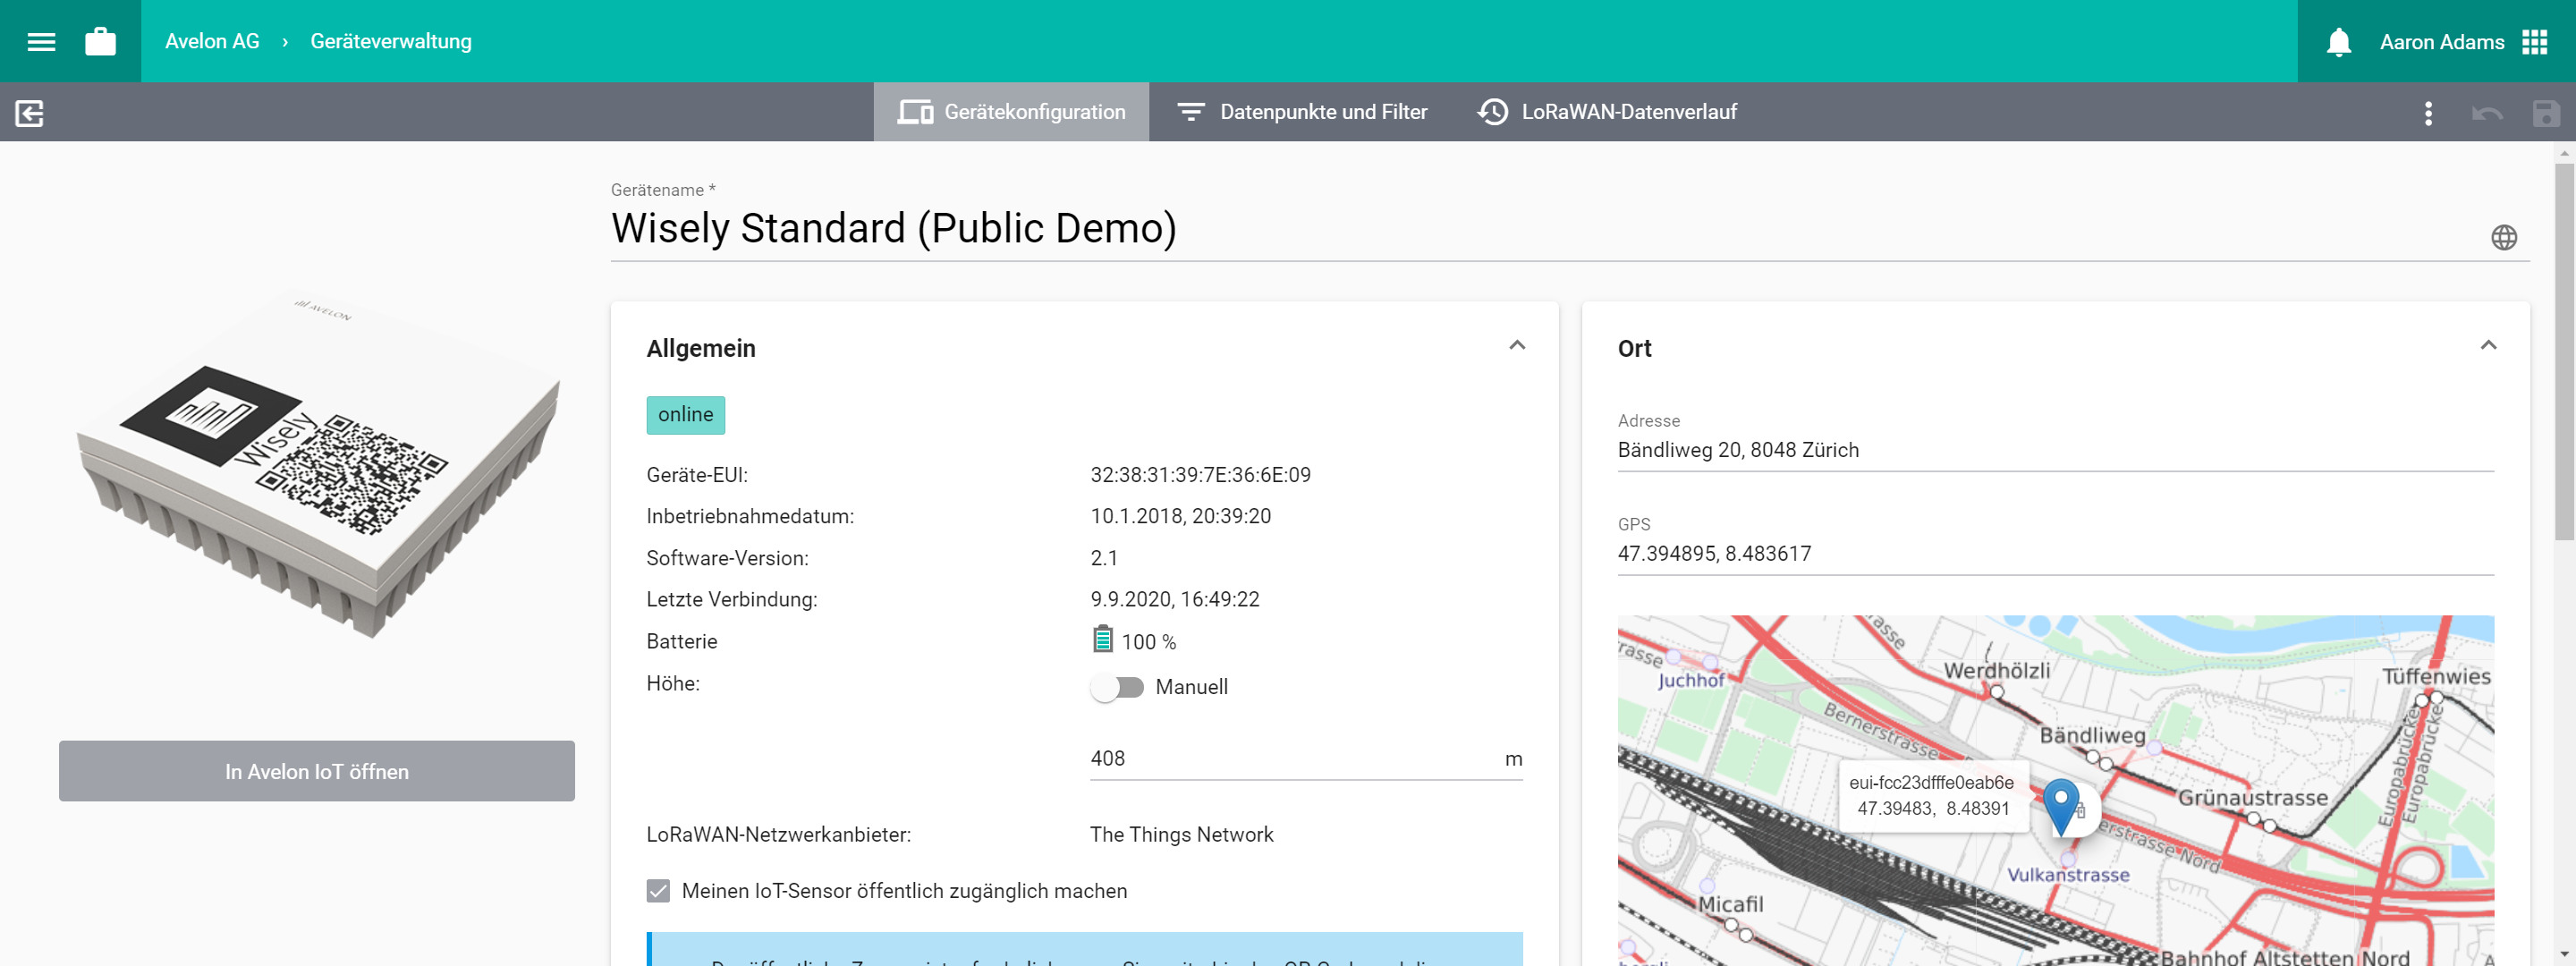Open Aaron Adams user menu

click(x=2441, y=42)
